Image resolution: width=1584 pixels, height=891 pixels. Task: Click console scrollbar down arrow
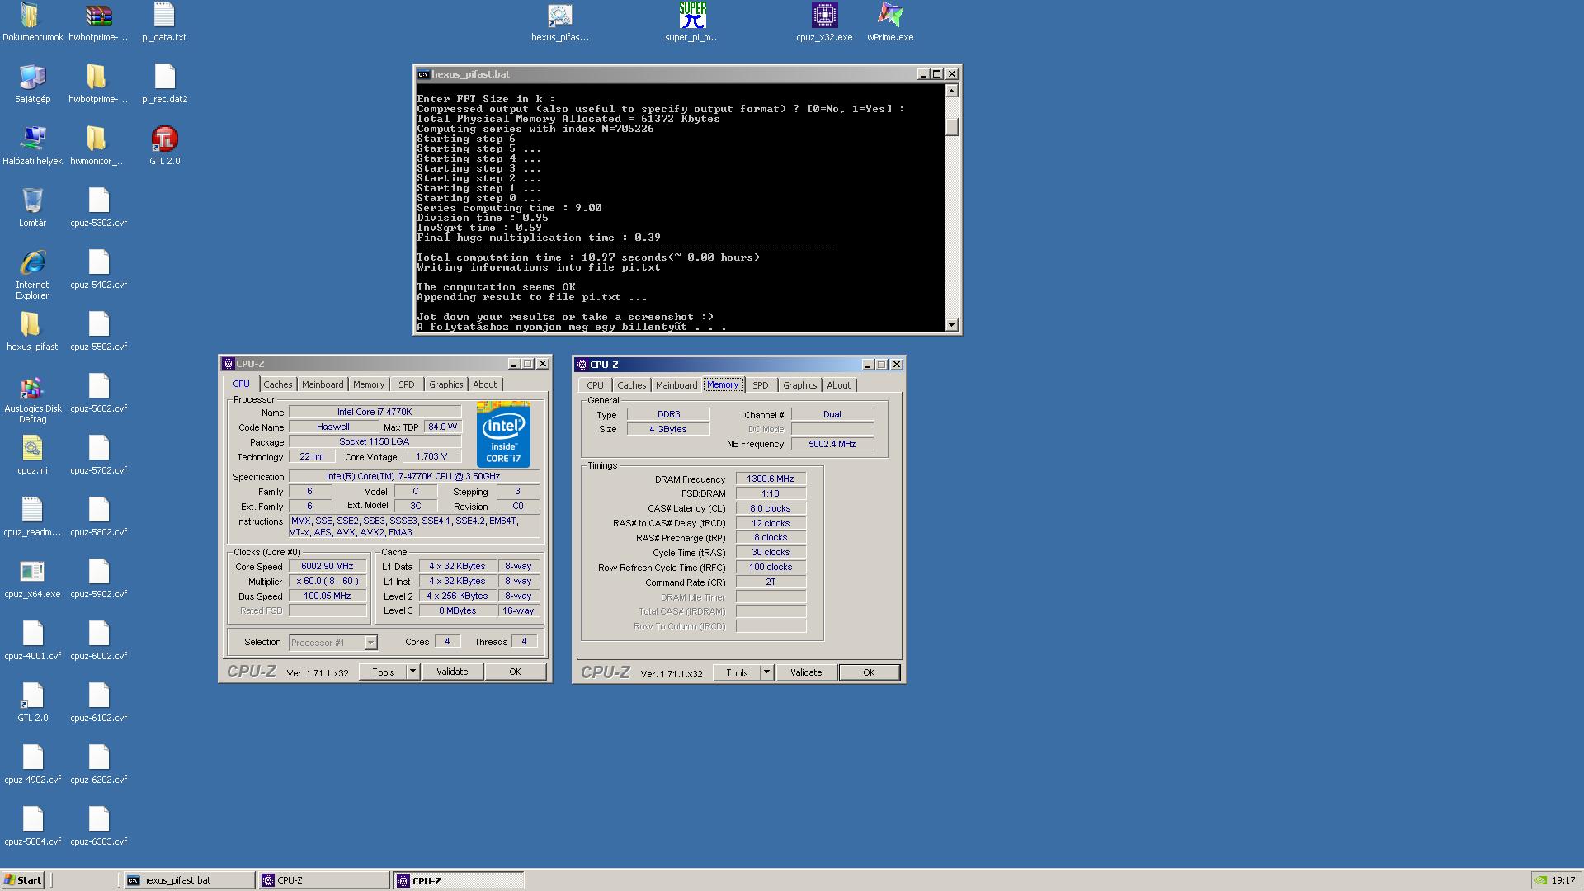[951, 325]
